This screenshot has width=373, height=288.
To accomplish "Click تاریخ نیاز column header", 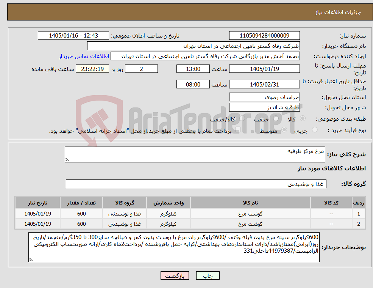I will [37, 203].
